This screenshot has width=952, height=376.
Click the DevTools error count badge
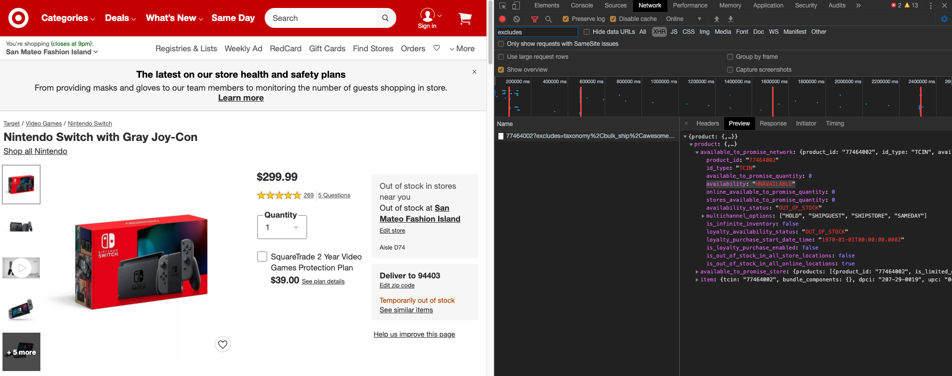pos(896,5)
